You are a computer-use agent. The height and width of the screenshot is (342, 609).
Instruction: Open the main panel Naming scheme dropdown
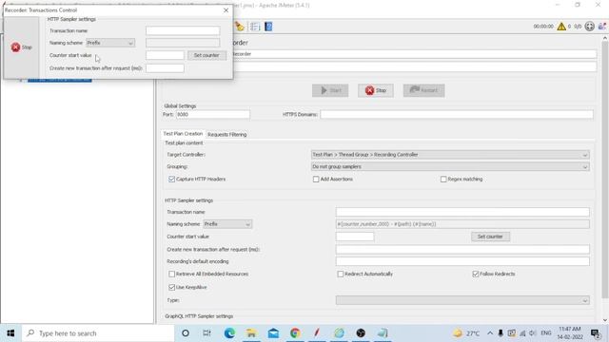(x=227, y=224)
